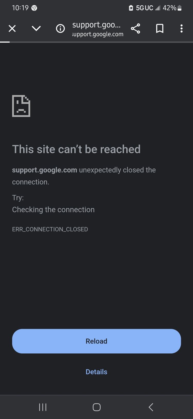Tap the support.goo... page title text

tap(97, 25)
